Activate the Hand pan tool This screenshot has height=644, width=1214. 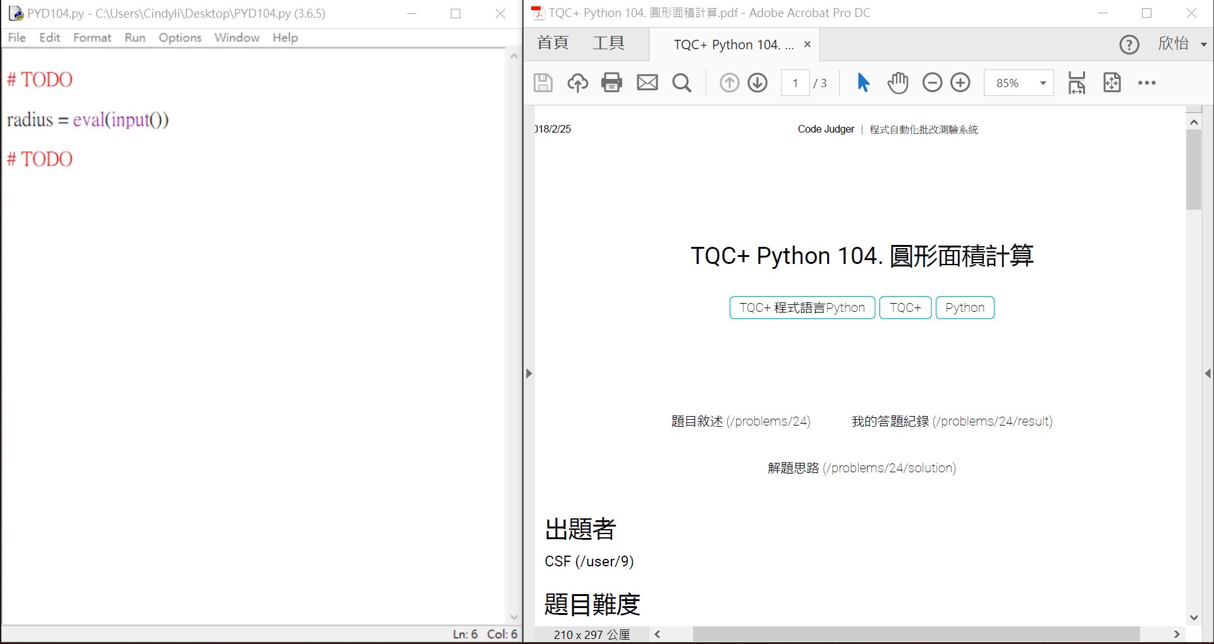898,83
